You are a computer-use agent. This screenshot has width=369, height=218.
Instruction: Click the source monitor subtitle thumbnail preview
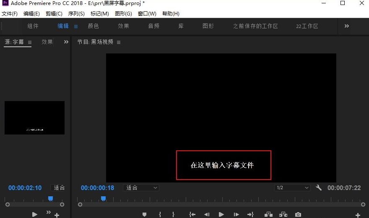coord(34,118)
